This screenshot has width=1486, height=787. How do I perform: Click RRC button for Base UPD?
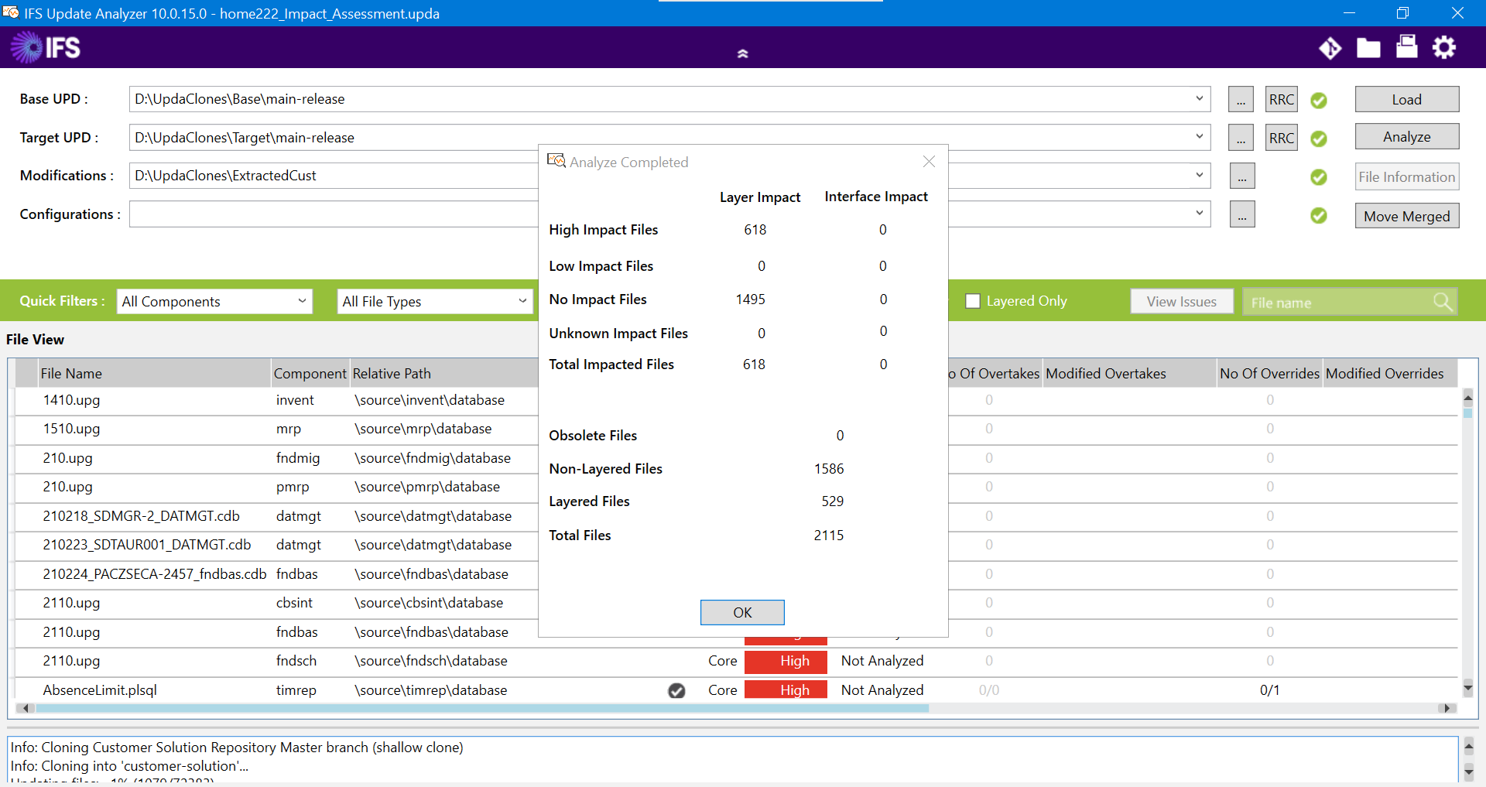tap(1281, 100)
